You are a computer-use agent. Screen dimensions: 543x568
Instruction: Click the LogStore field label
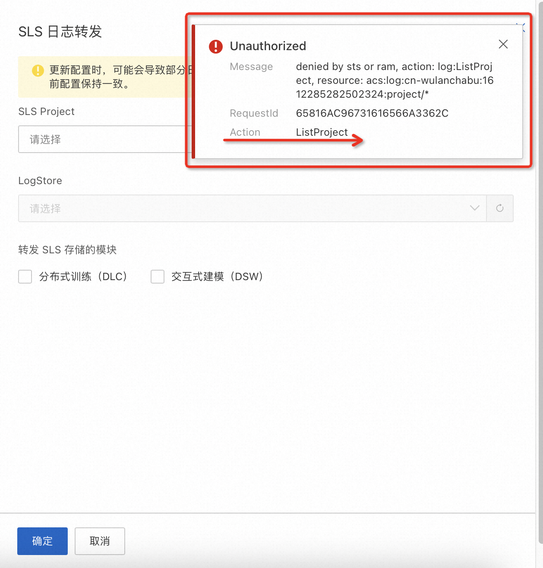coord(40,181)
